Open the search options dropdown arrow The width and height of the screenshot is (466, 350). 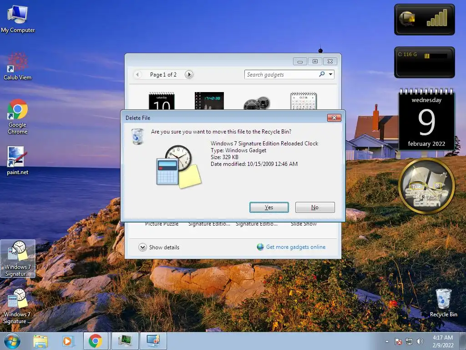click(330, 74)
